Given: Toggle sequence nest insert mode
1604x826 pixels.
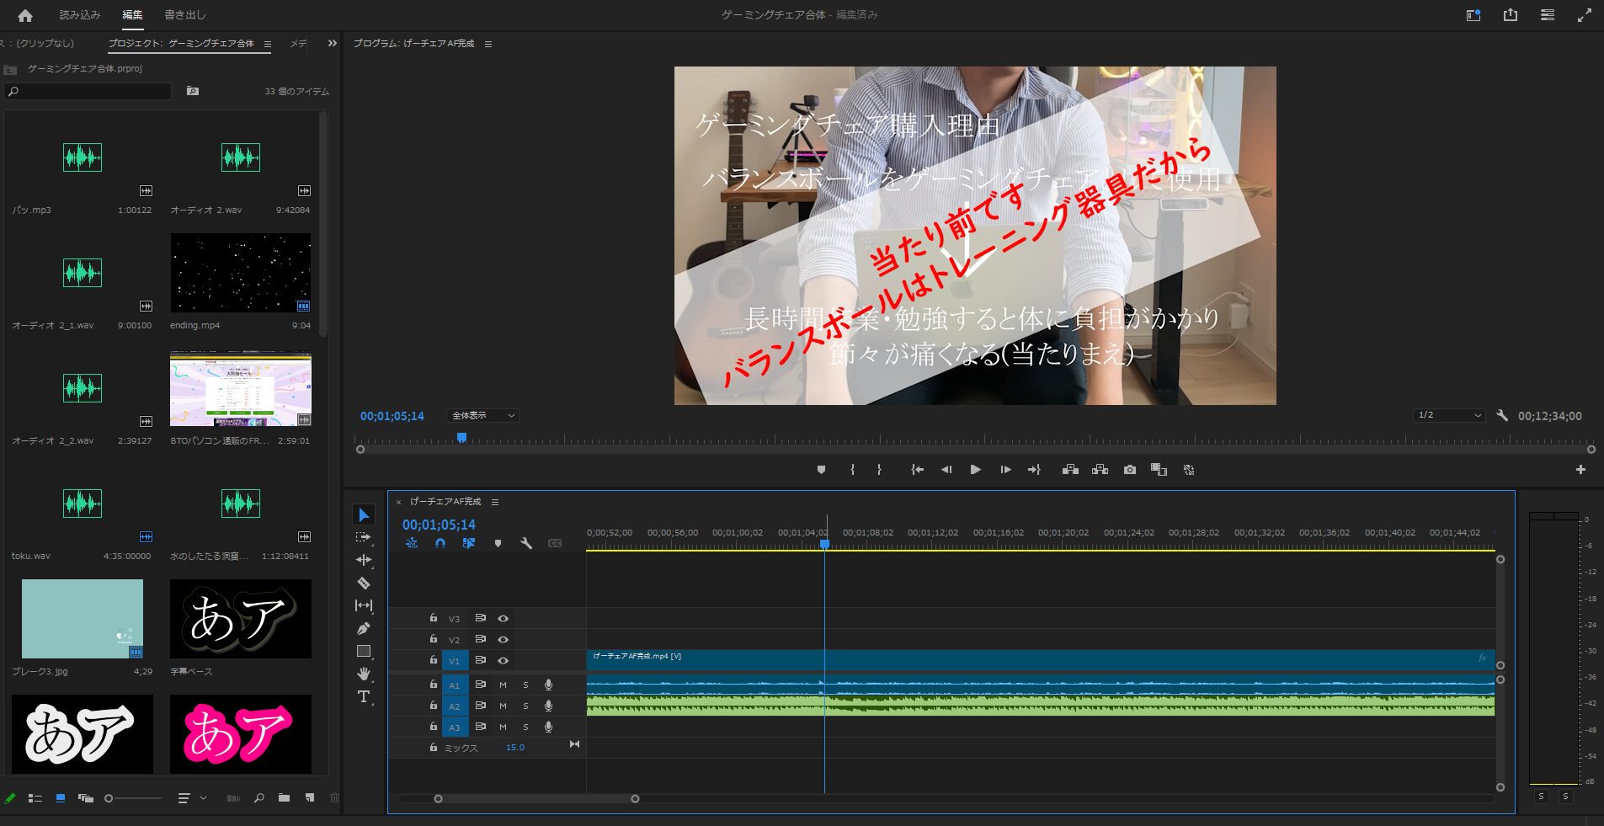Looking at the screenshot, I should point(412,544).
